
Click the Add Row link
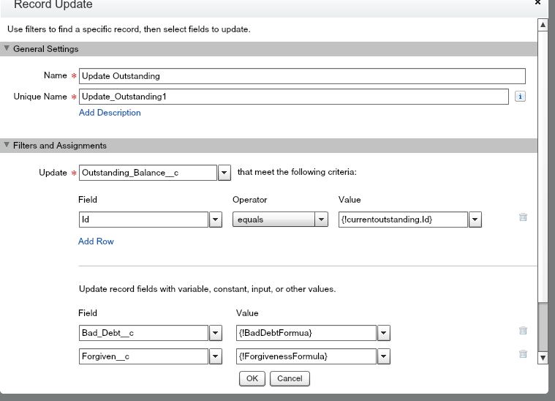(96, 241)
